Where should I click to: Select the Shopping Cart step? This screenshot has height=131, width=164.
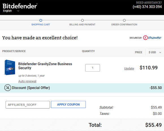(x=41, y=25)
